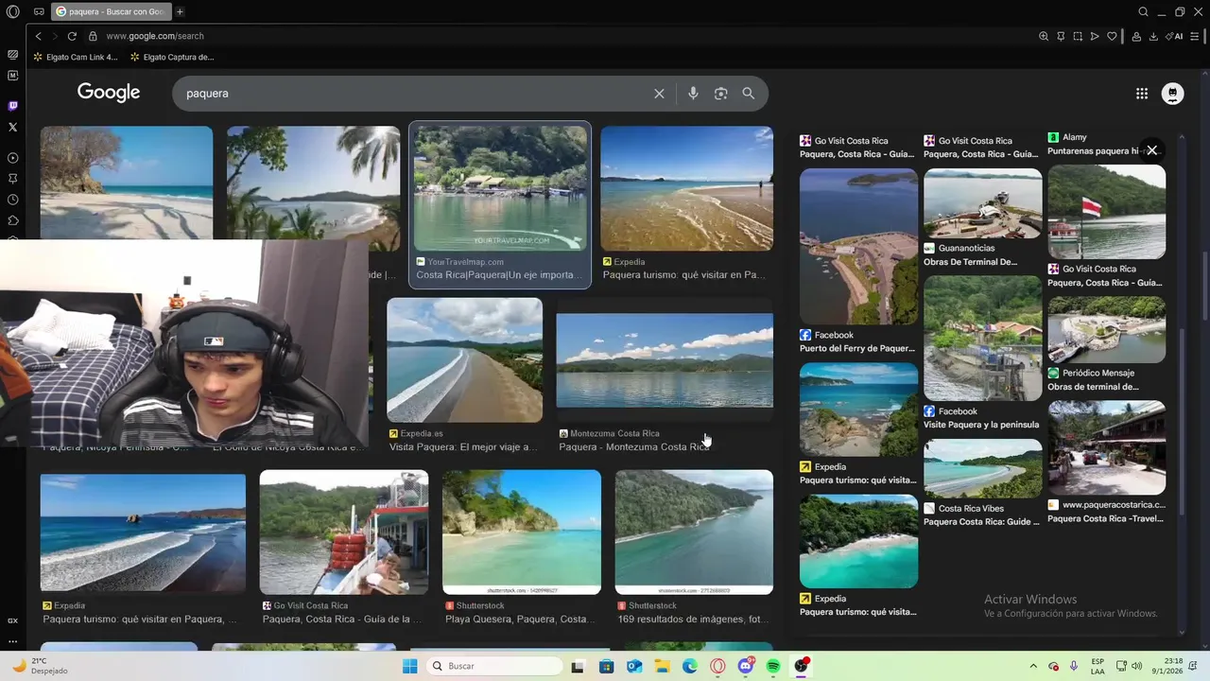Open the sidebar Pinboards pin icon

12,179
